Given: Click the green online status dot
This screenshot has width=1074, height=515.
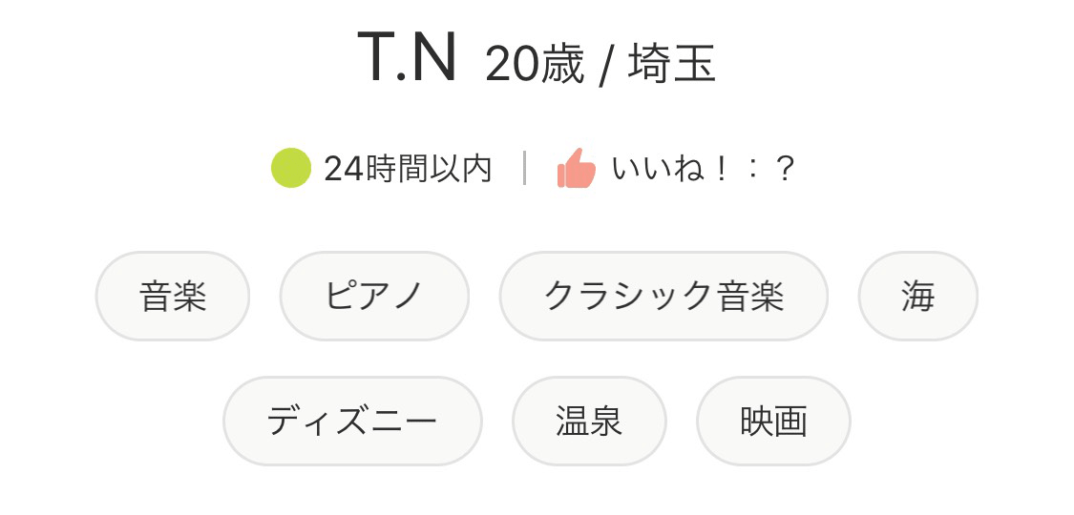Looking at the screenshot, I should [x=291, y=168].
